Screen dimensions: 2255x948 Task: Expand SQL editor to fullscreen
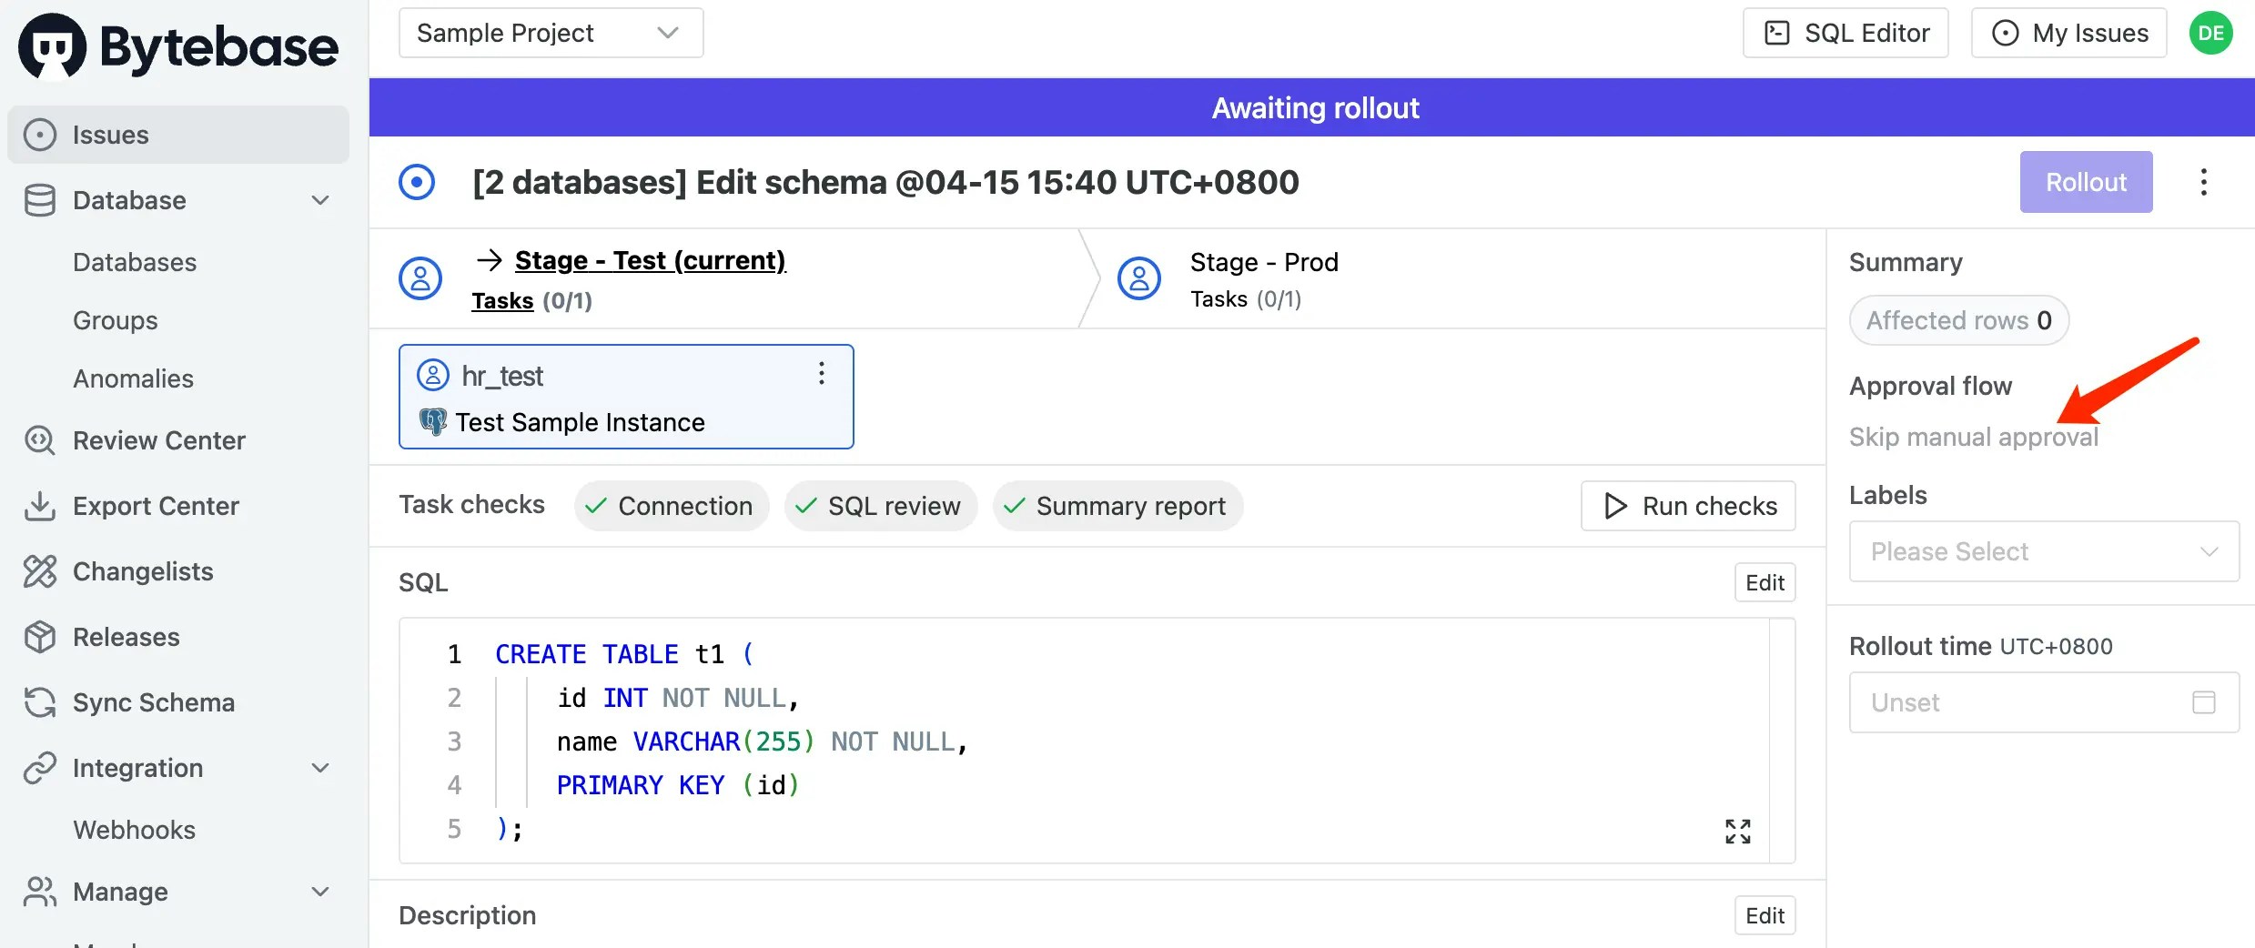point(1737,831)
